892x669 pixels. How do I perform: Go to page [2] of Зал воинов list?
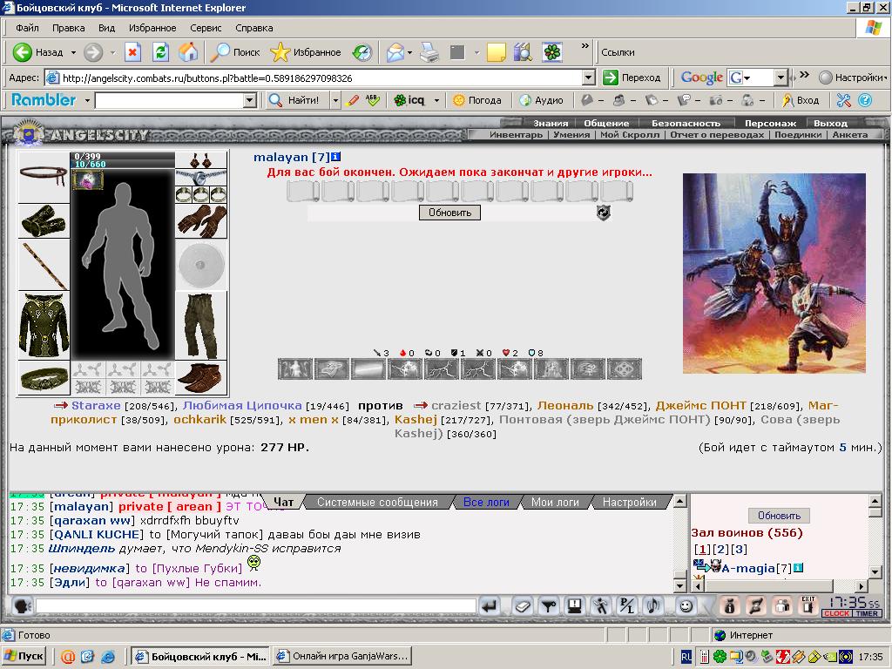click(720, 550)
